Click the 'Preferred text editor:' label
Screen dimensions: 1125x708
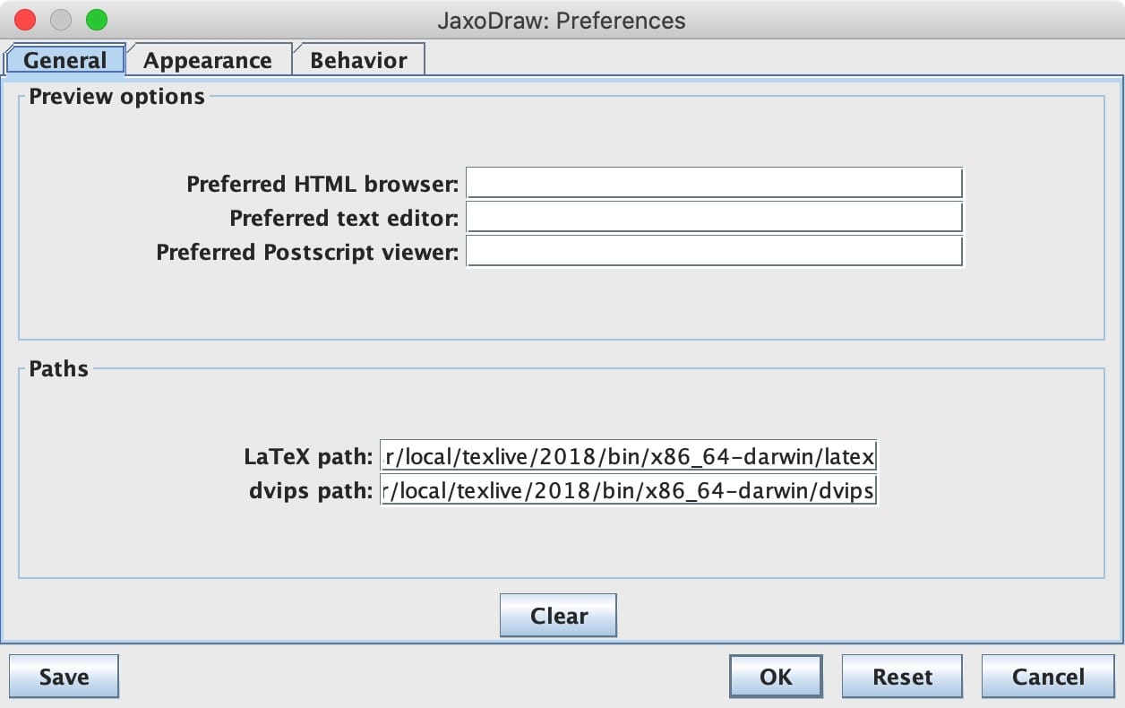344,218
